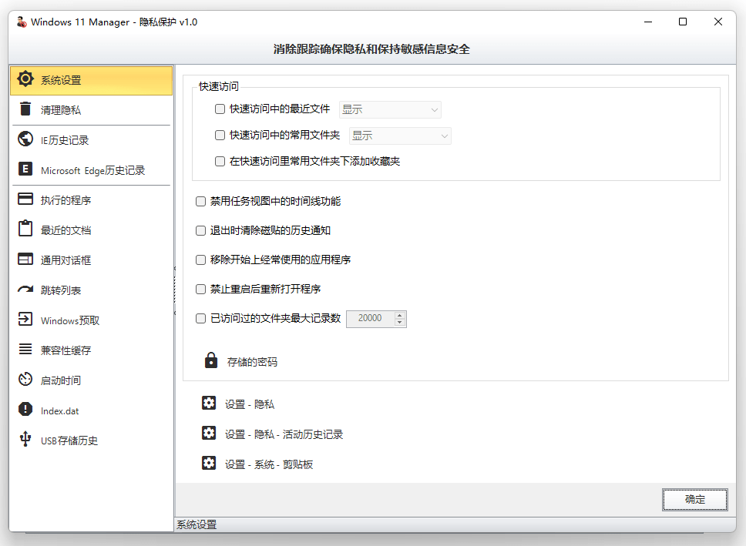746x546 pixels.
Task: Check 快速访问中的最近文件
Action: pos(220,109)
